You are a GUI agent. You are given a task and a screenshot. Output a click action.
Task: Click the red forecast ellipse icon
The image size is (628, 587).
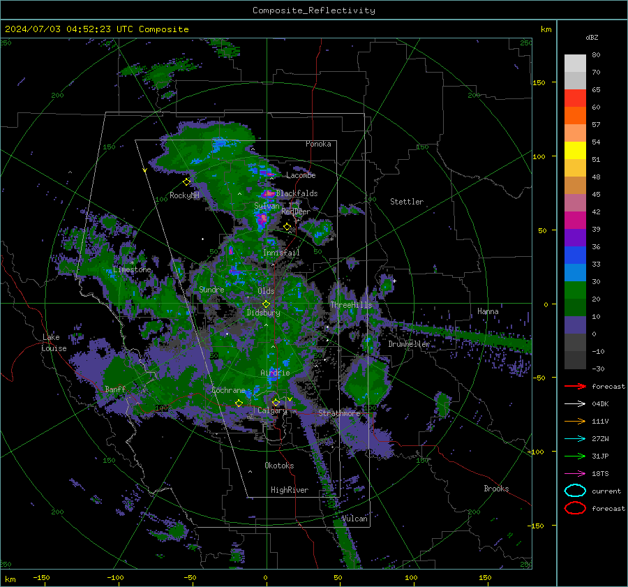pyautogui.click(x=575, y=508)
